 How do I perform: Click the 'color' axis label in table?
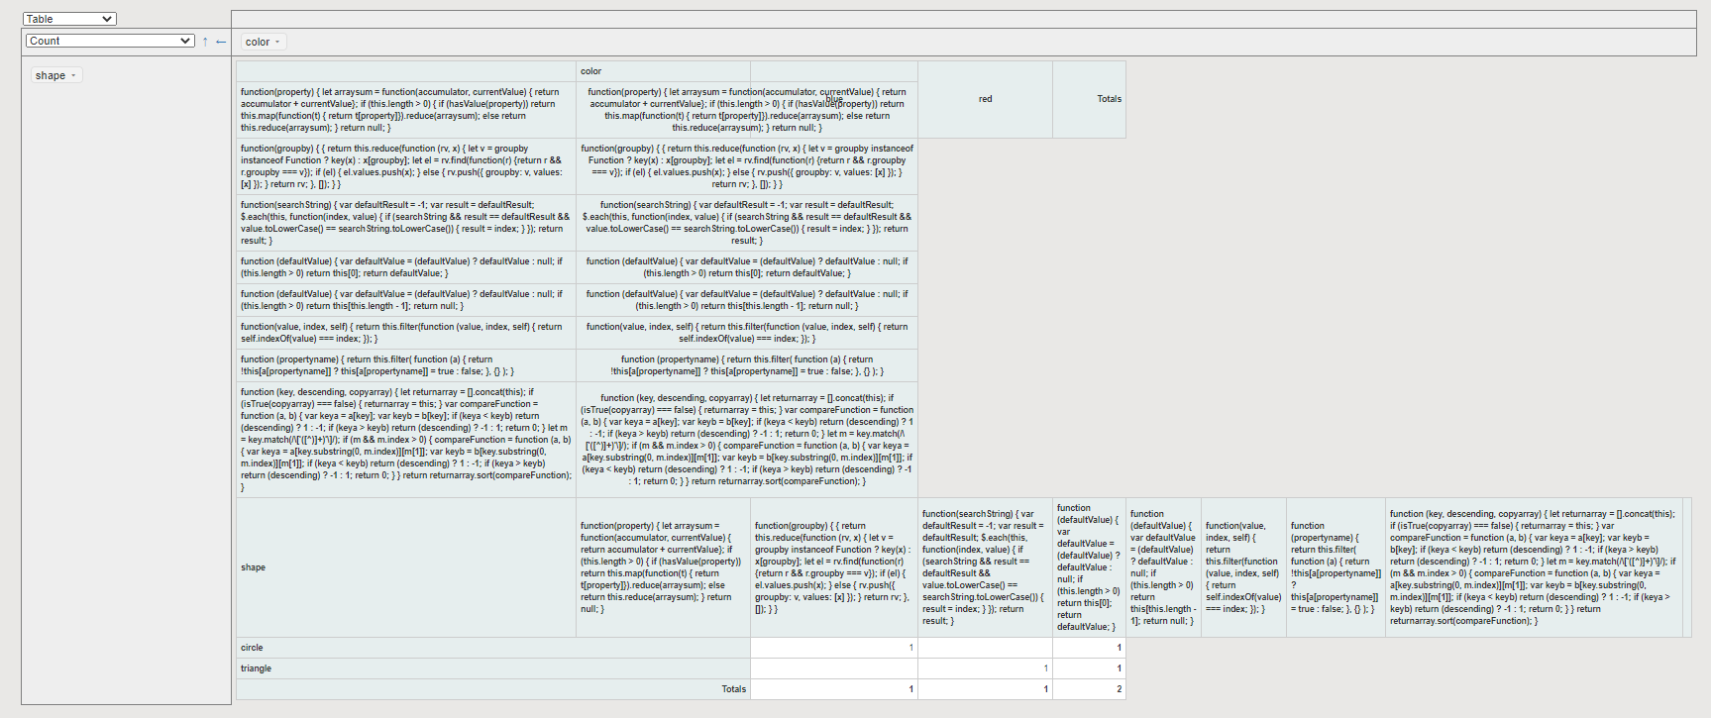(664, 71)
